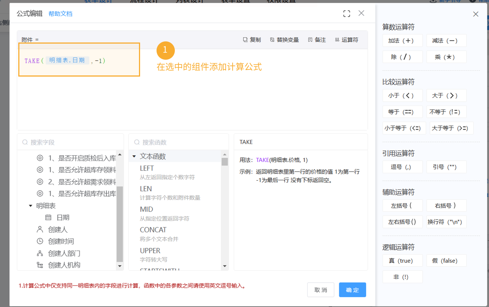Select field 1、是否允许超库存出库
This screenshot has width=489, height=307.
(x=76, y=194)
